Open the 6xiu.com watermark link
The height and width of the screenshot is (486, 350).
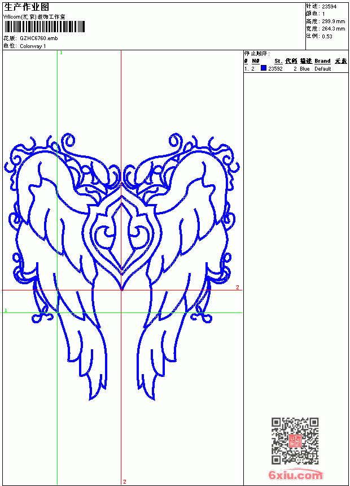pos(295,475)
